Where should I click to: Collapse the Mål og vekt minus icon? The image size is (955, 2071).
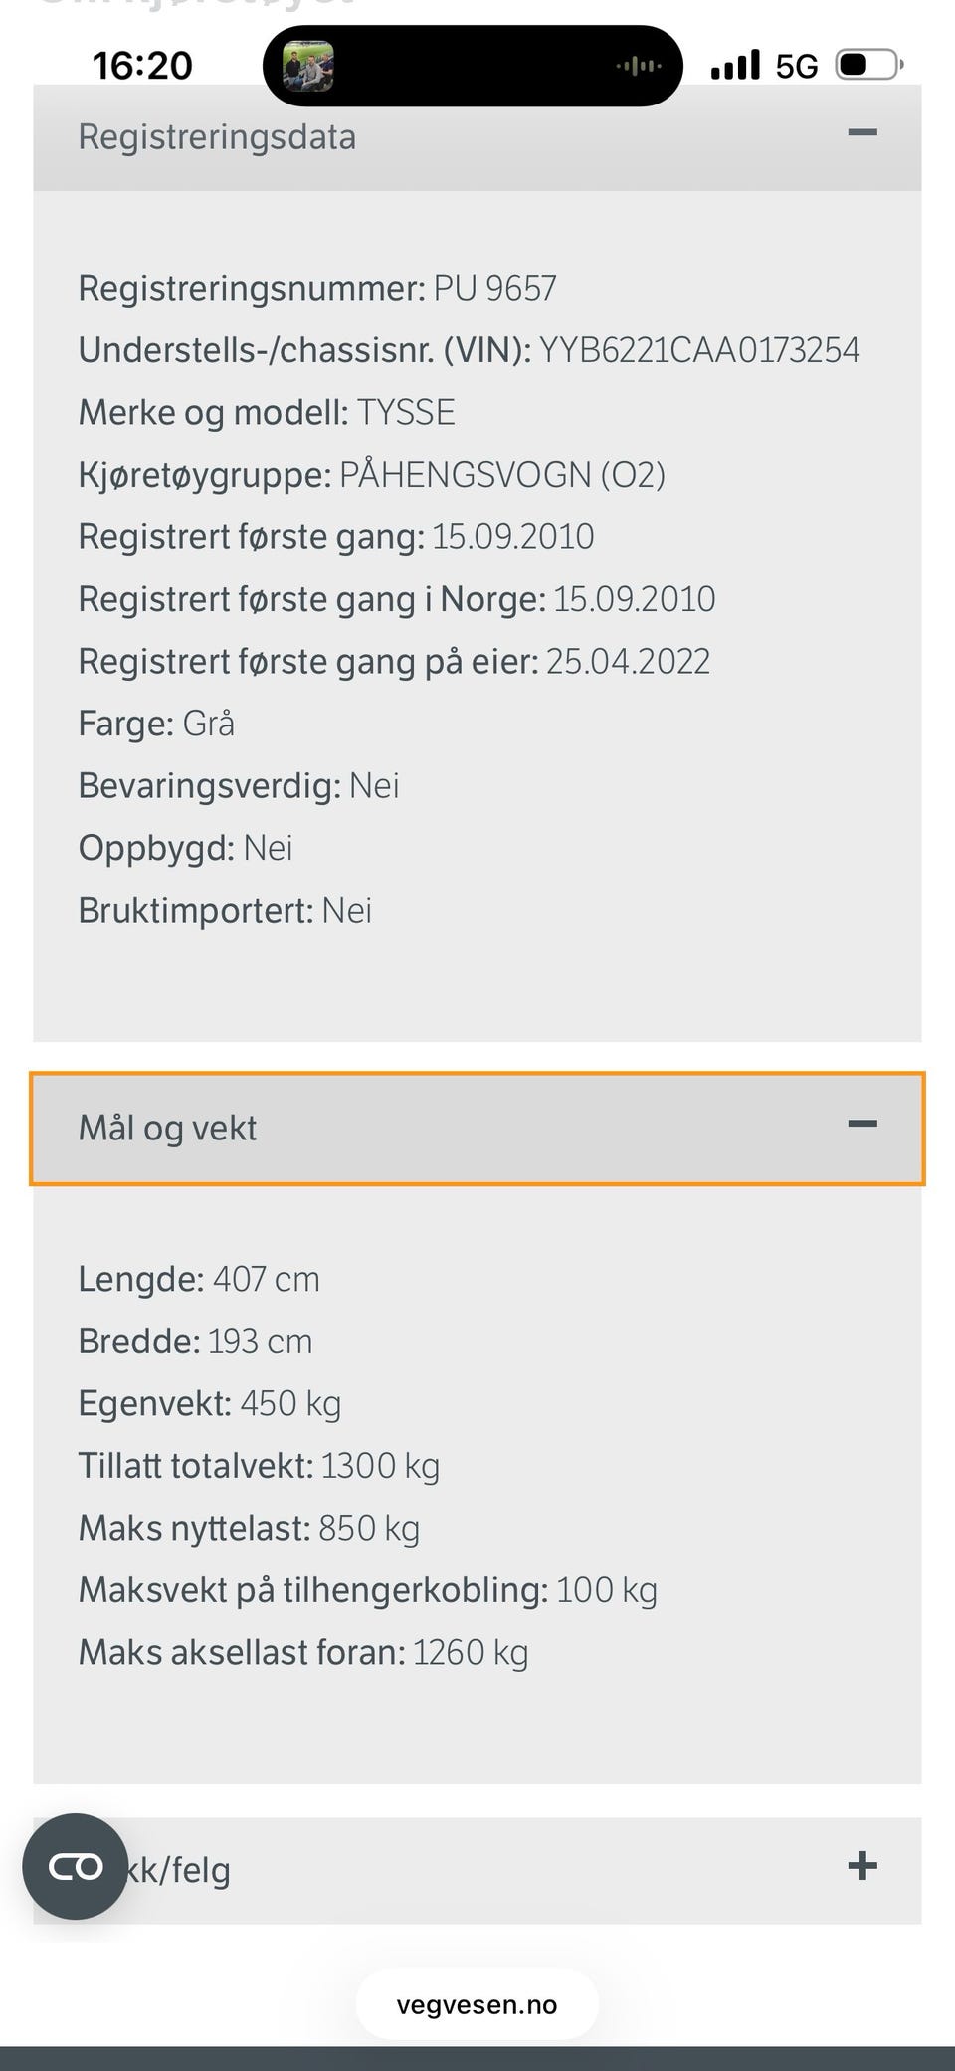click(862, 1124)
